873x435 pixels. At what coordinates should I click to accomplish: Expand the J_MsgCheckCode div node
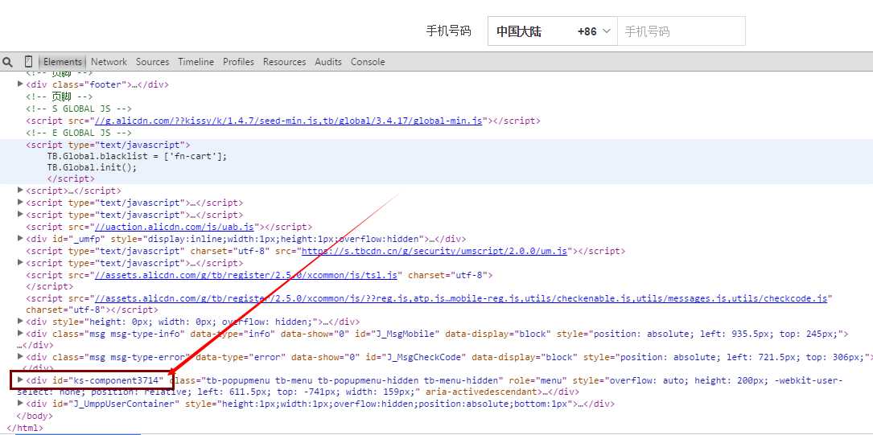coord(21,356)
